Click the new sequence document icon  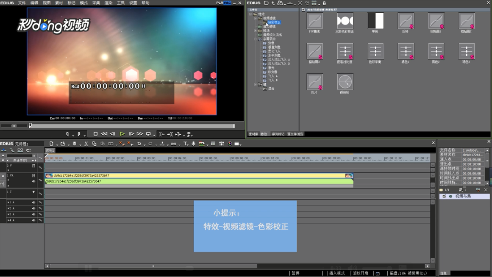click(51, 144)
